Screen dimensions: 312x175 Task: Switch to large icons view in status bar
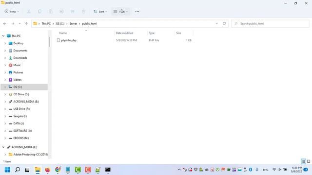pyautogui.click(x=309, y=161)
